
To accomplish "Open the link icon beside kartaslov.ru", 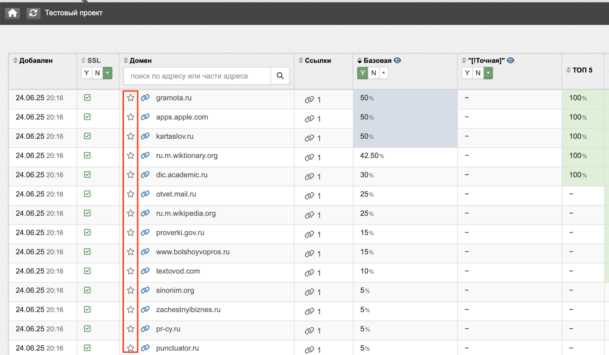I will pos(145,136).
